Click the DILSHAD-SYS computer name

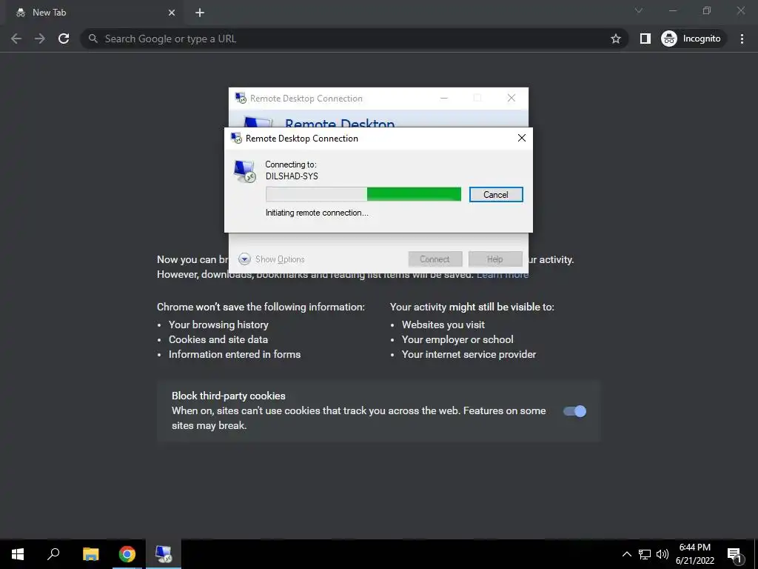(x=292, y=176)
